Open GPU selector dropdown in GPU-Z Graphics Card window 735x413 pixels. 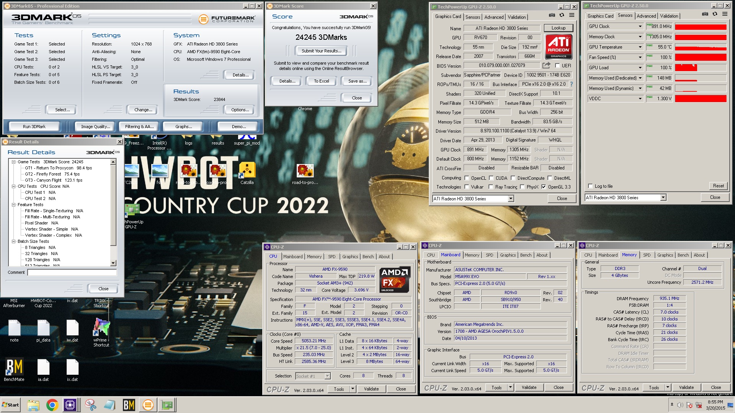[511, 198]
